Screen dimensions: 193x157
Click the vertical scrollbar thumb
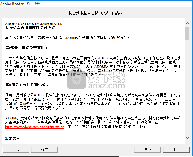[x=187, y=33]
